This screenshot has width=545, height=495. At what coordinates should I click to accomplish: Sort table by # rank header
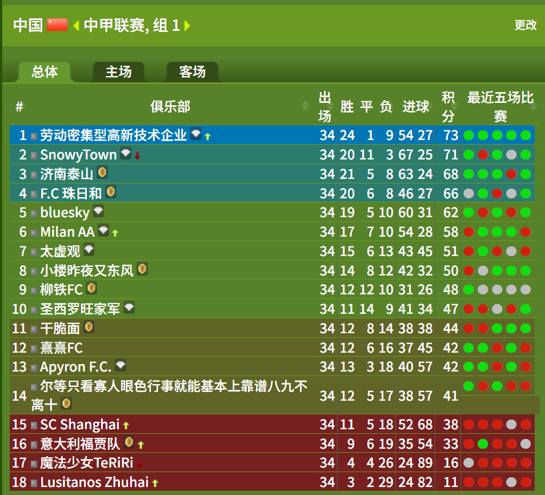click(19, 106)
